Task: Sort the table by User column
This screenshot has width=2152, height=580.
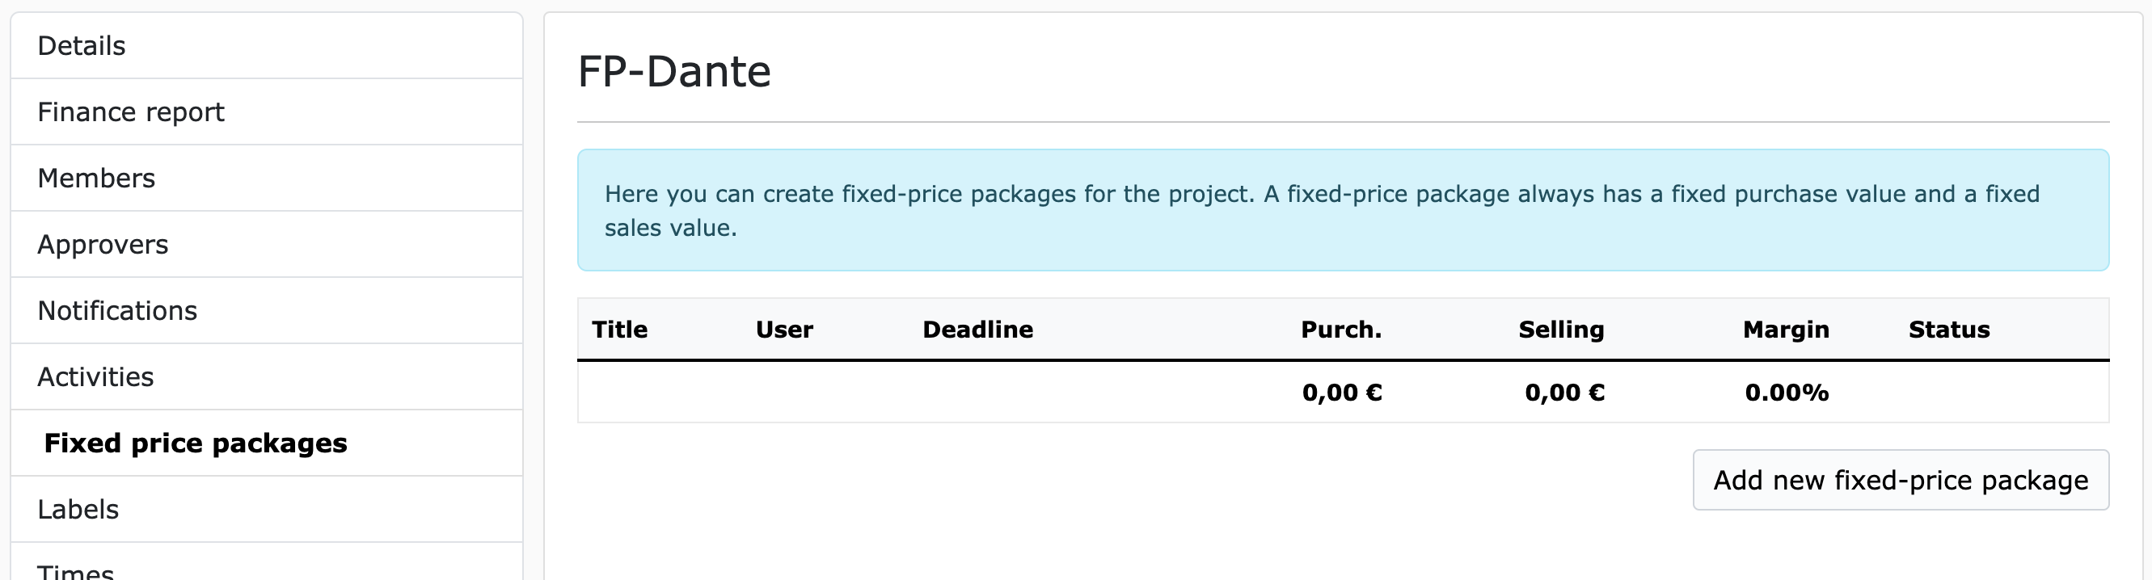Action: (x=783, y=330)
